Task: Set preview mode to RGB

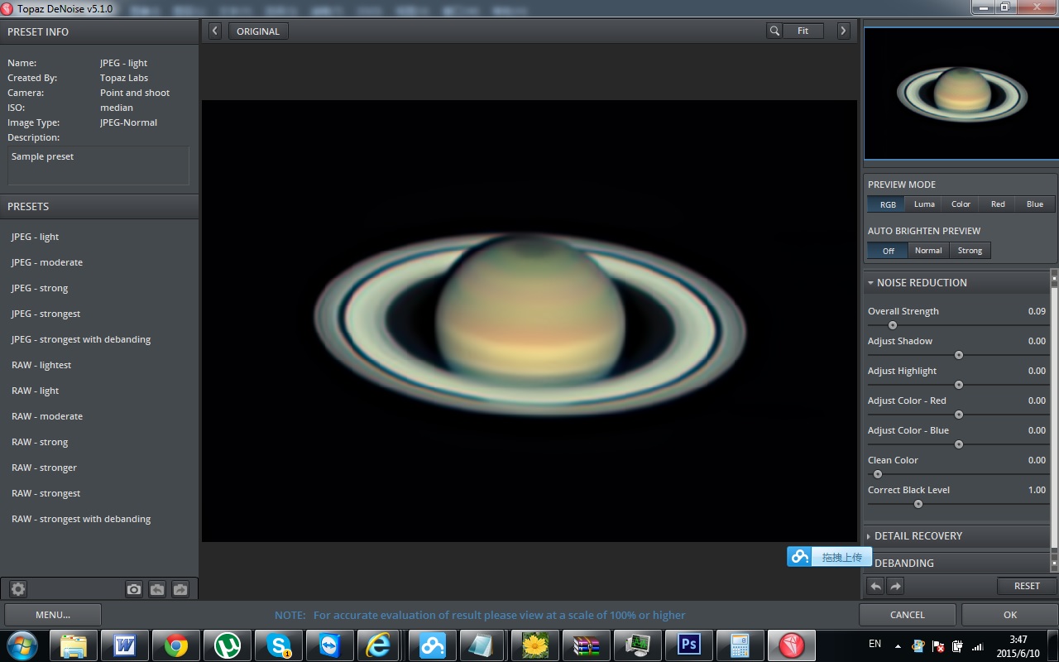Action: [x=887, y=204]
